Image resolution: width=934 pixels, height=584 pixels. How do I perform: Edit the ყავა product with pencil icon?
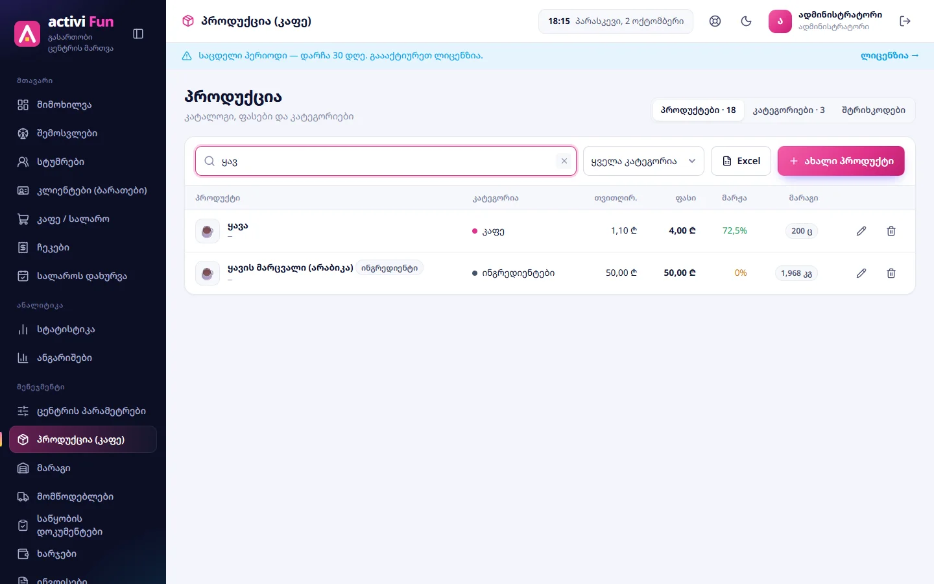coord(861,231)
